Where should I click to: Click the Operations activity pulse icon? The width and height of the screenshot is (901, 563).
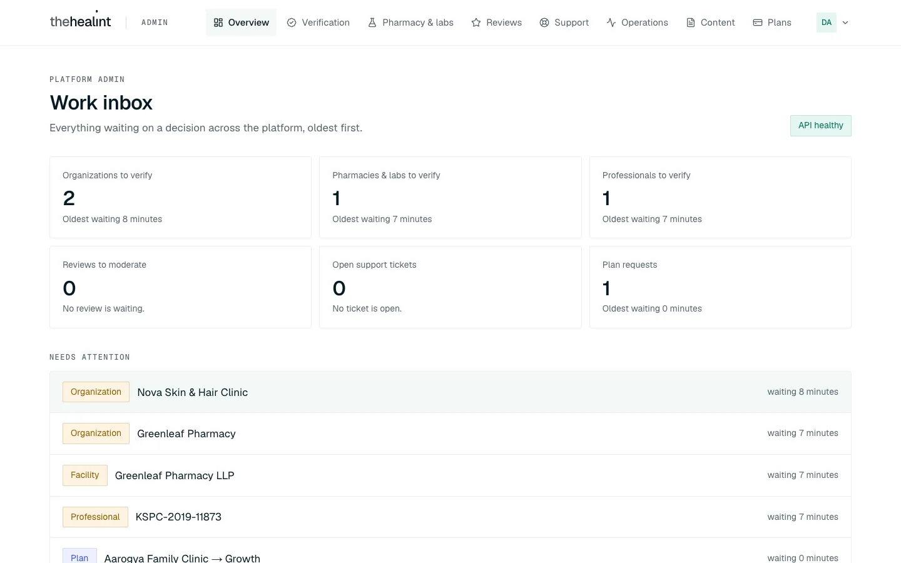click(x=611, y=23)
